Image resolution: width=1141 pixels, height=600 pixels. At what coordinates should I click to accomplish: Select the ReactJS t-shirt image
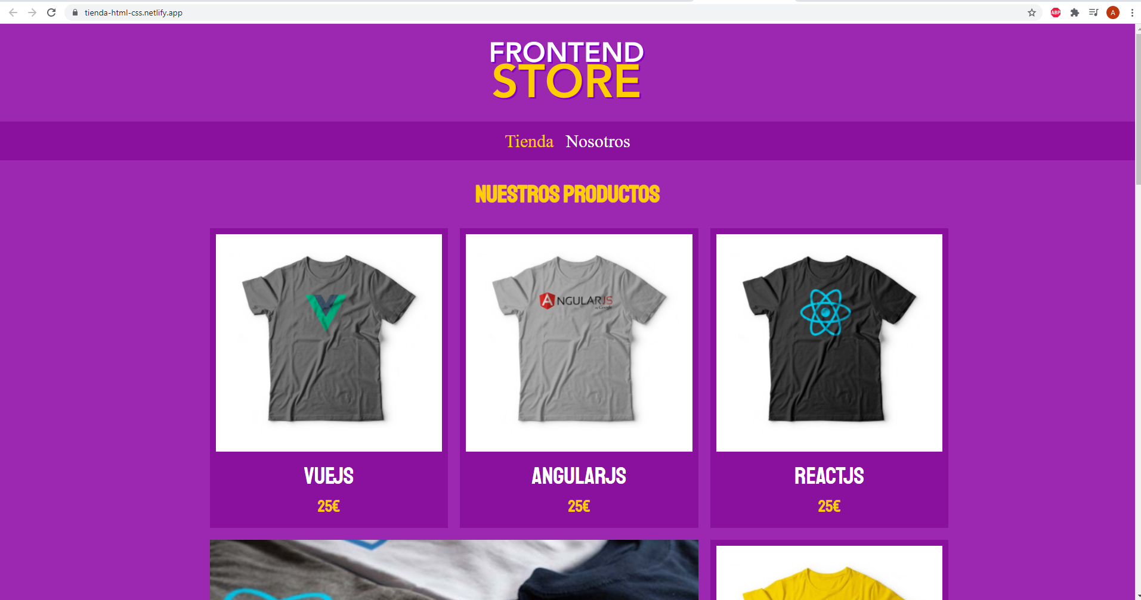click(829, 343)
